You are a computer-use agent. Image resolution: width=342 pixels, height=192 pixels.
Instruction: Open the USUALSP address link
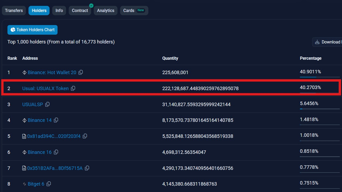(x=32, y=104)
